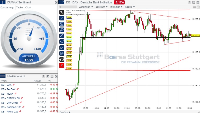This screenshot has height=113, width=200.
Task: Select the trend line drawing tool
Action: pos(62,18)
